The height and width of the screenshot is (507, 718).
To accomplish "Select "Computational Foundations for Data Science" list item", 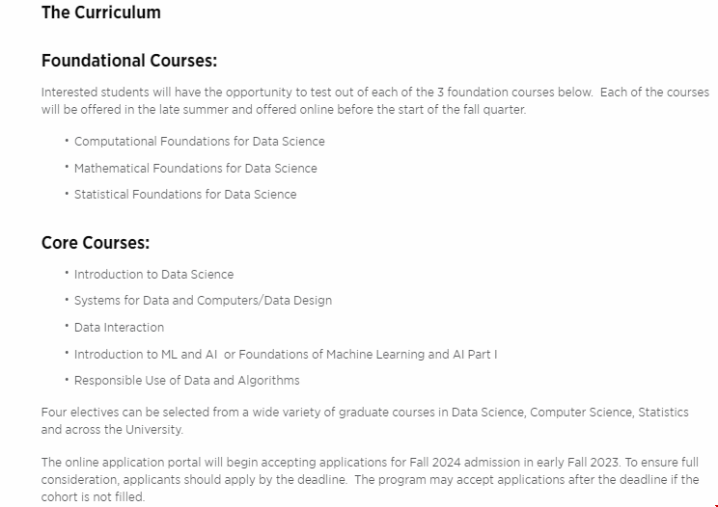I will click(x=199, y=142).
